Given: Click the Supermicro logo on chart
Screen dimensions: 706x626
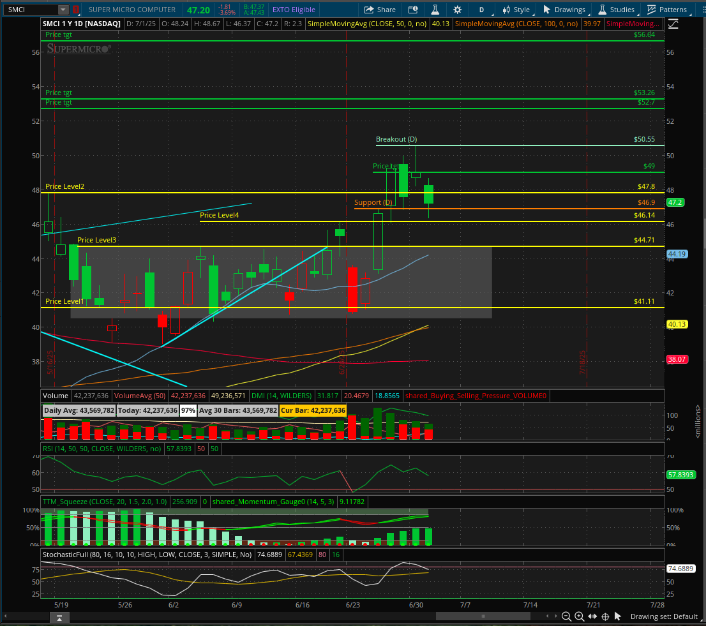Looking at the screenshot, I should (x=79, y=48).
